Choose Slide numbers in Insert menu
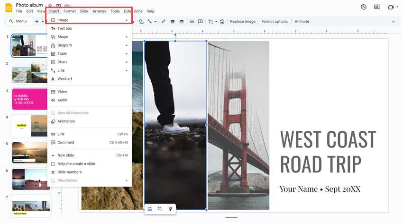This screenshot has width=403, height=223. (90, 172)
